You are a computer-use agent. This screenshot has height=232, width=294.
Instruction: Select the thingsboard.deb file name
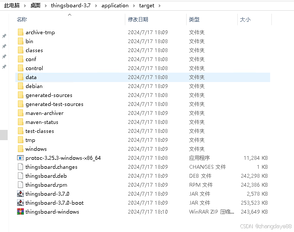click(46, 176)
